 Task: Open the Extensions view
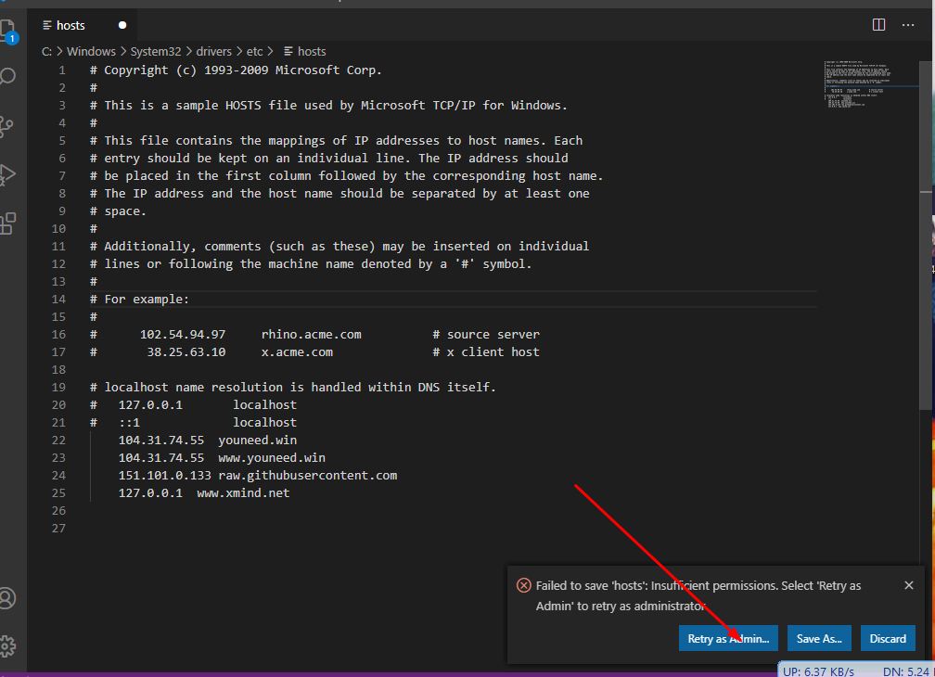pyautogui.click(x=7, y=224)
